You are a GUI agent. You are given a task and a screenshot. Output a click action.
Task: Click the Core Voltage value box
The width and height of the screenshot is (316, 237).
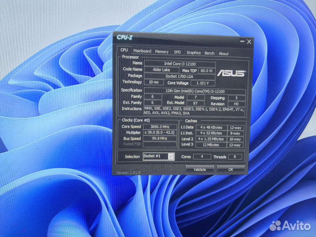tap(202, 83)
